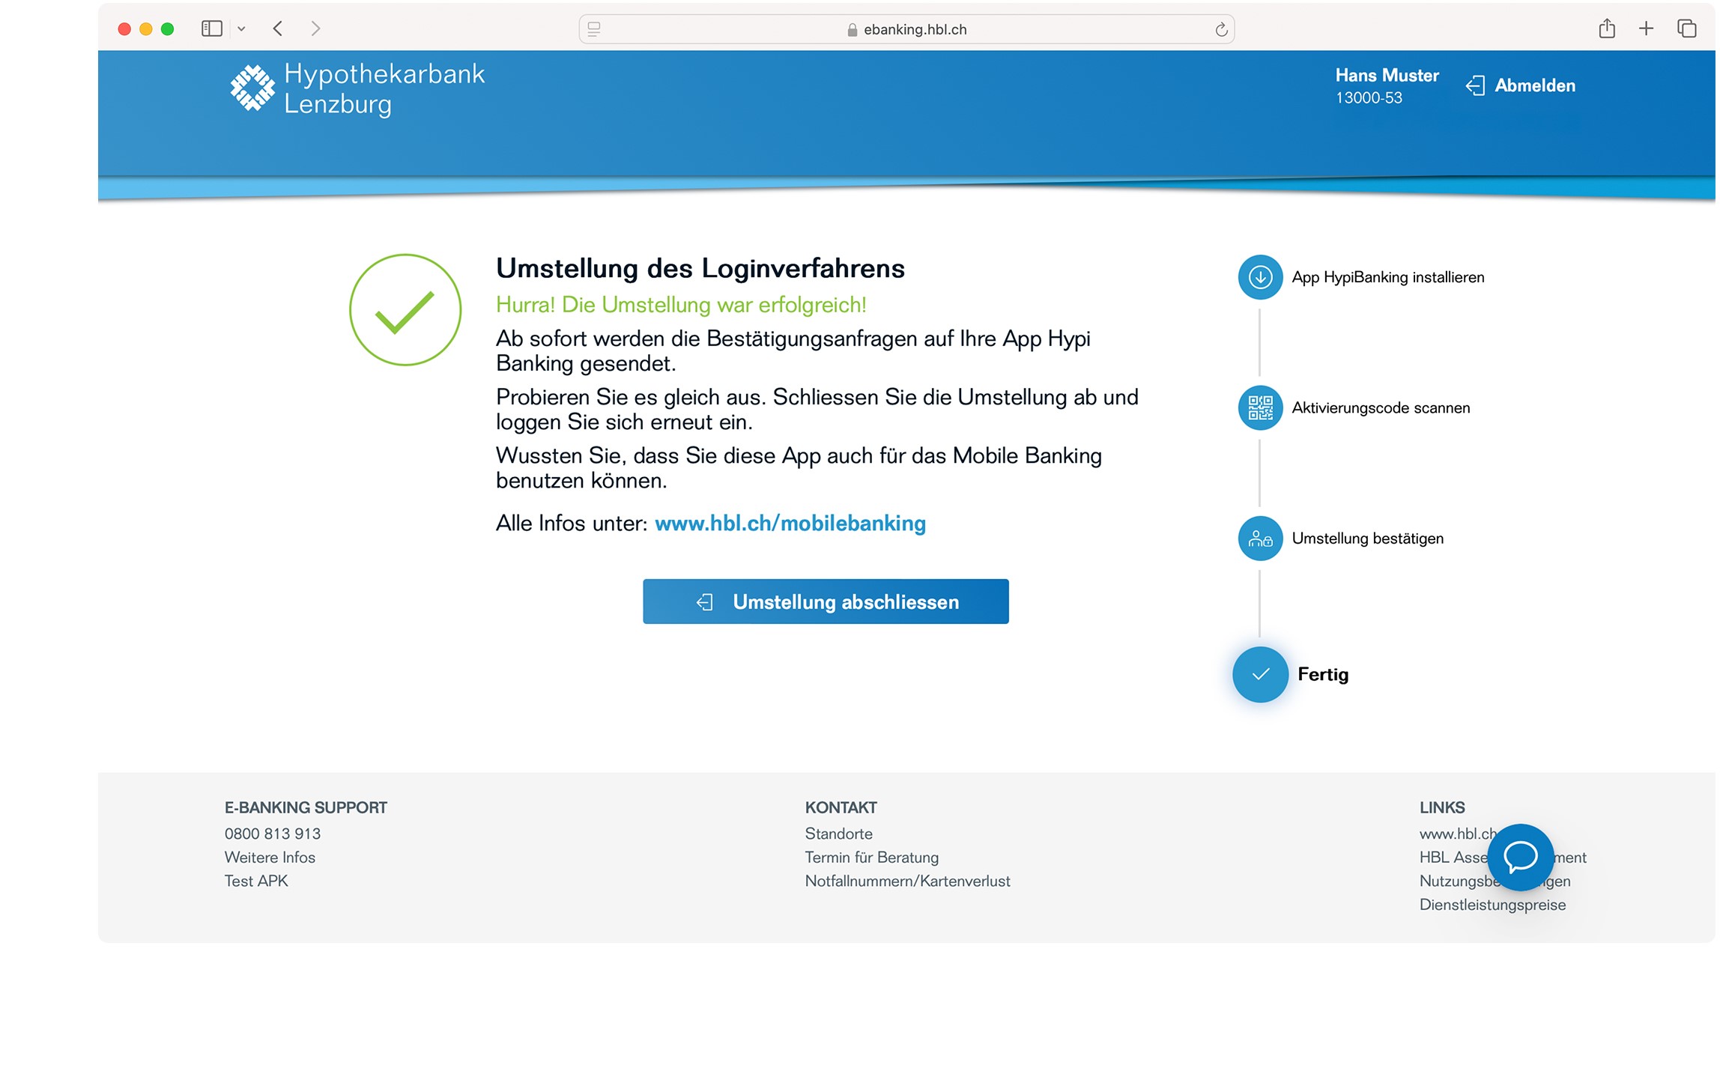Open the www.hbl.ch/mobilebanking link
This screenshot has width=1720, height=1086.
[x=790, y=523]
